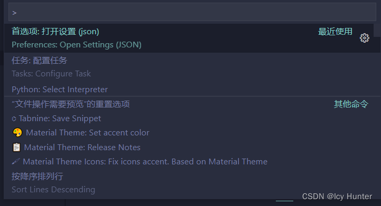Click the 其他命令 group label

(351, 104)
